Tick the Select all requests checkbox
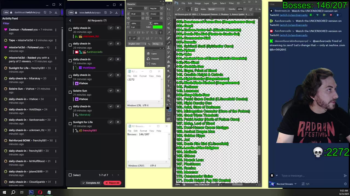This screenshot has width=350, height=196. (x=70, y=175)
